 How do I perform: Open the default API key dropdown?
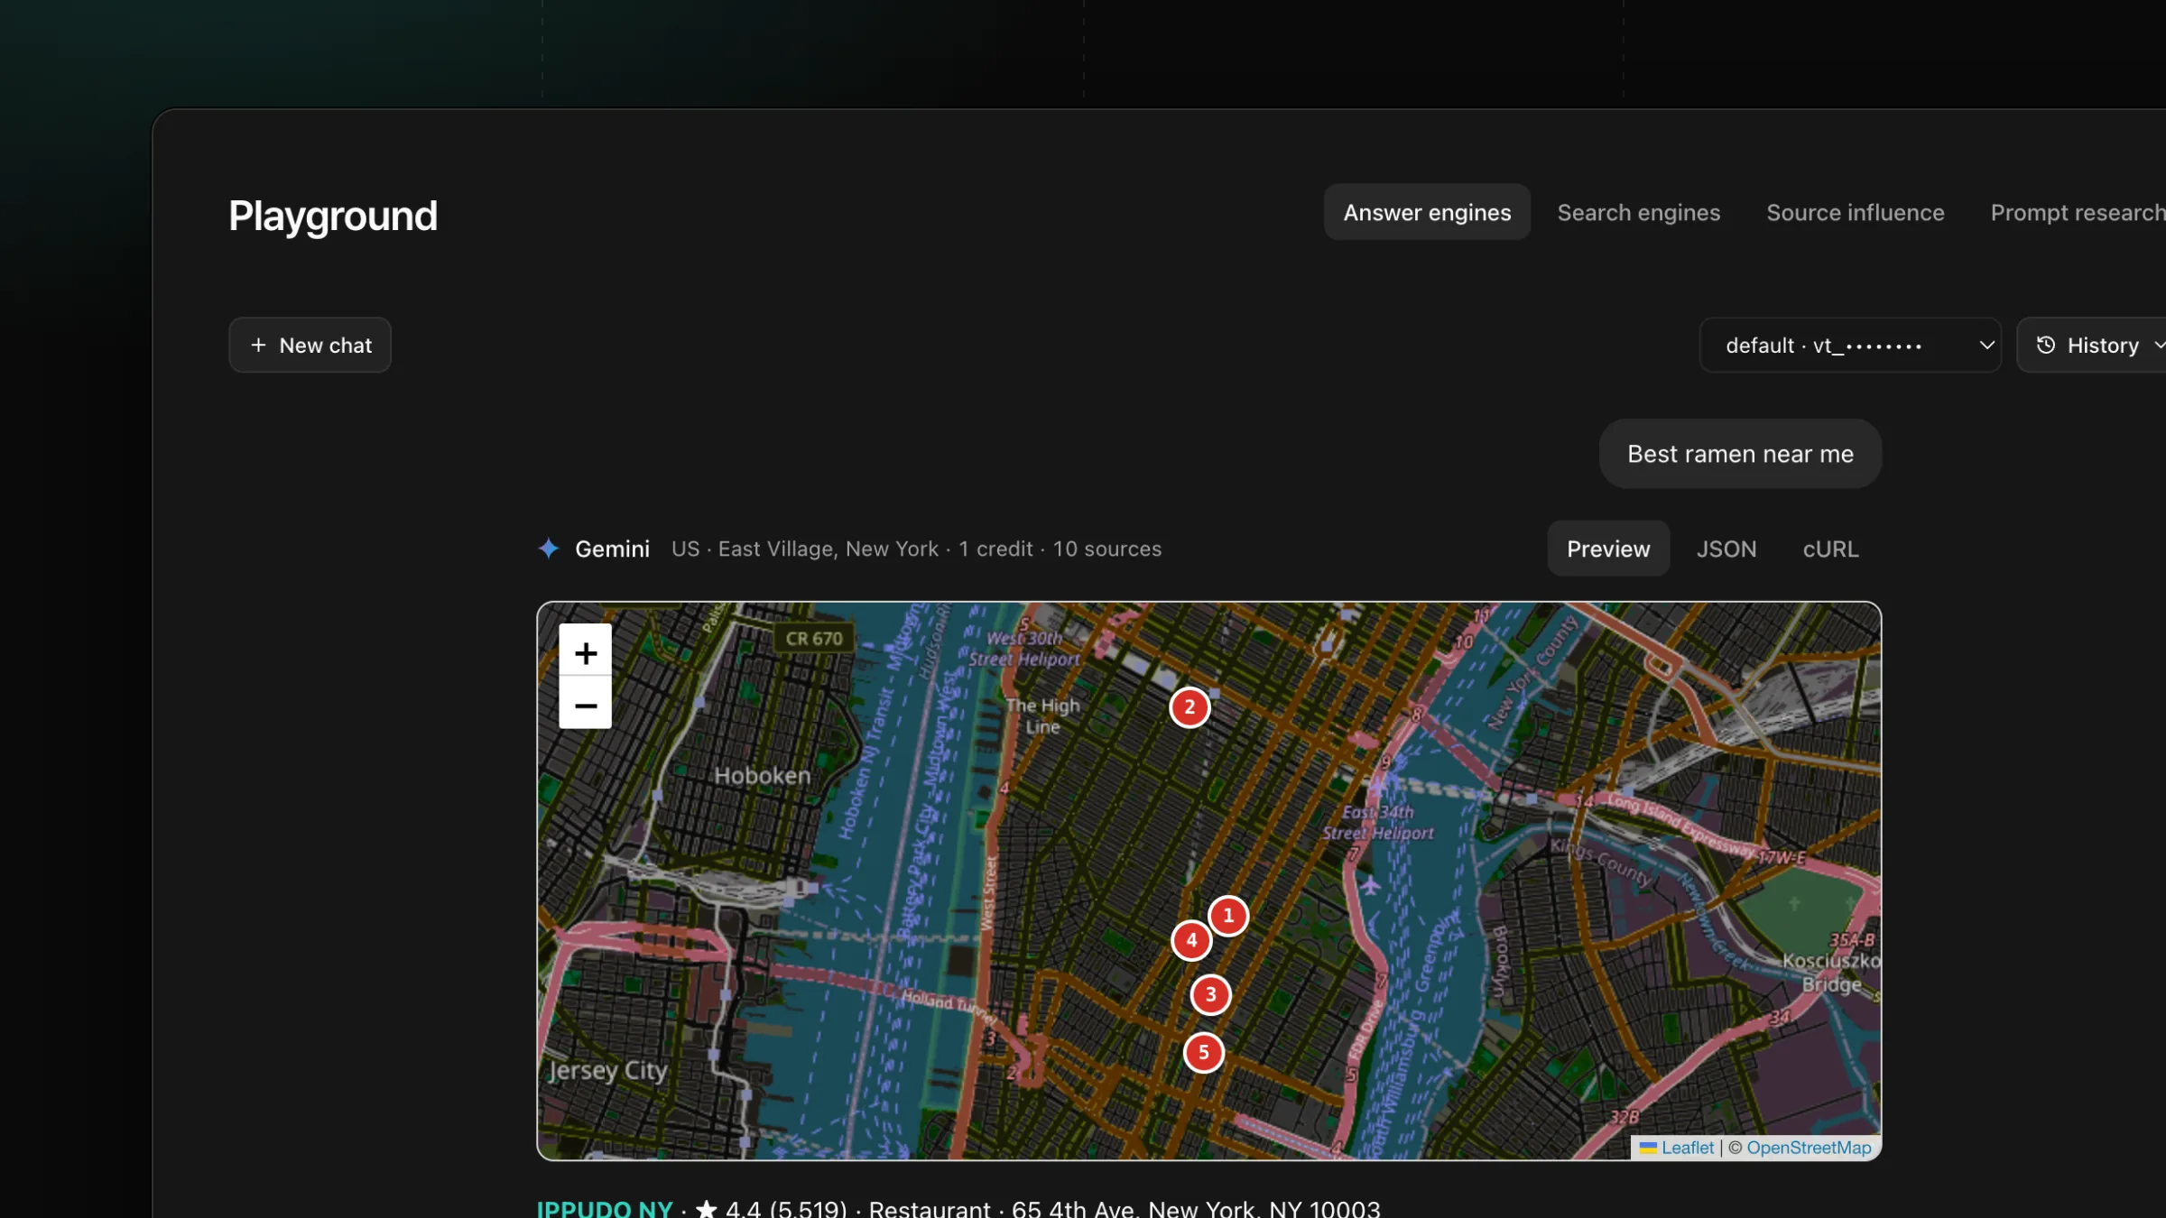pyautogui.click(x=1850, y=345)
